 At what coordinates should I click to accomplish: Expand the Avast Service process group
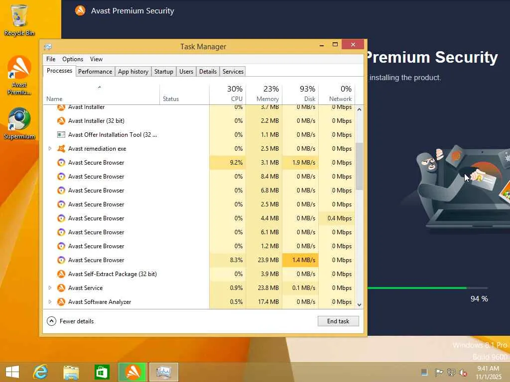(x=50, y=288)
